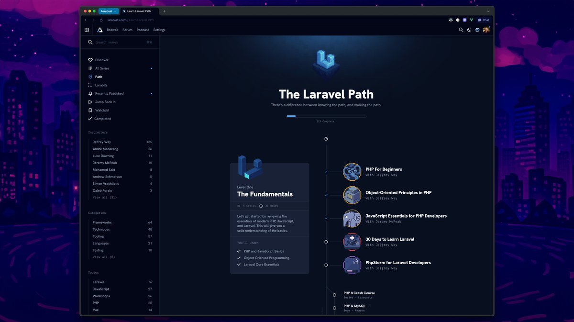
Task: Expand View all (6) categories
Action: pos(104,257)
